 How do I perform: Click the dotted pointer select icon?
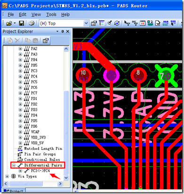[x=173, y=23]
